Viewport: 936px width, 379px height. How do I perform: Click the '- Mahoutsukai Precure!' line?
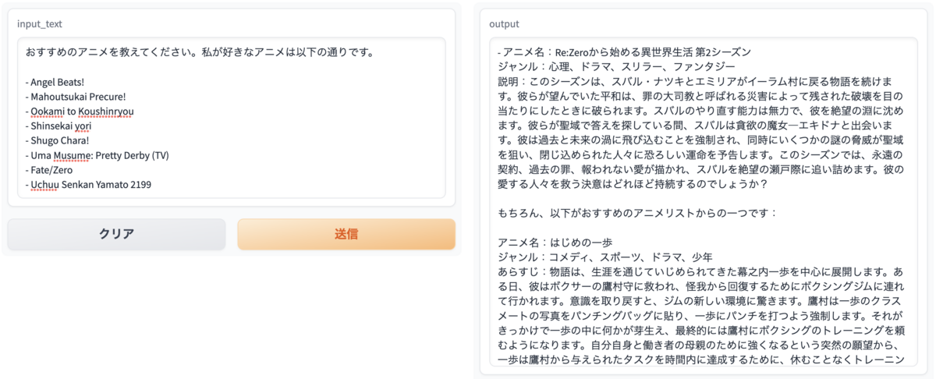tap(75, 97)
